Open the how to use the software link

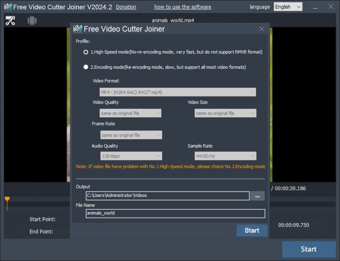pyautogui.click(x=182, y=7)
